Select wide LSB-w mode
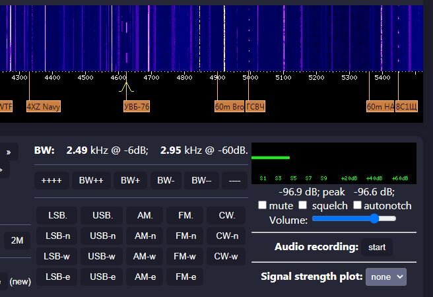The image size is (433, 297). pyautogui.click(x=57, y=257)
